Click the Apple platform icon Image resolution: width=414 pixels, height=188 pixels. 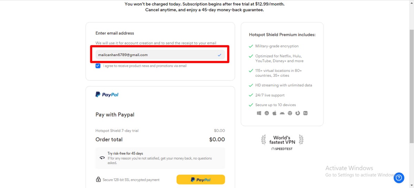[275, 113]
